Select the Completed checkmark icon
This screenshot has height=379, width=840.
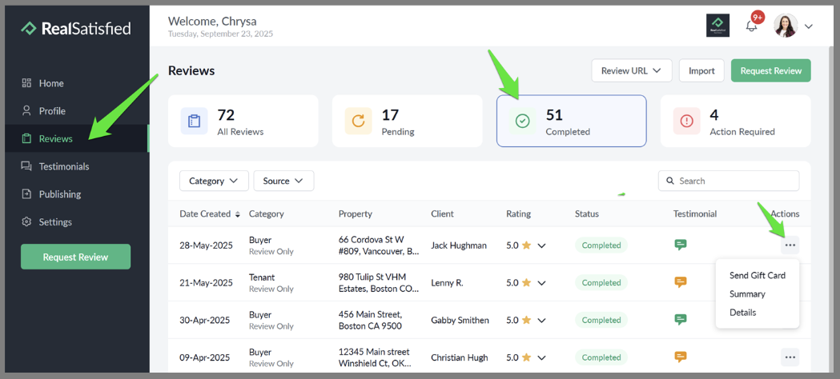[x=522, y=122]
